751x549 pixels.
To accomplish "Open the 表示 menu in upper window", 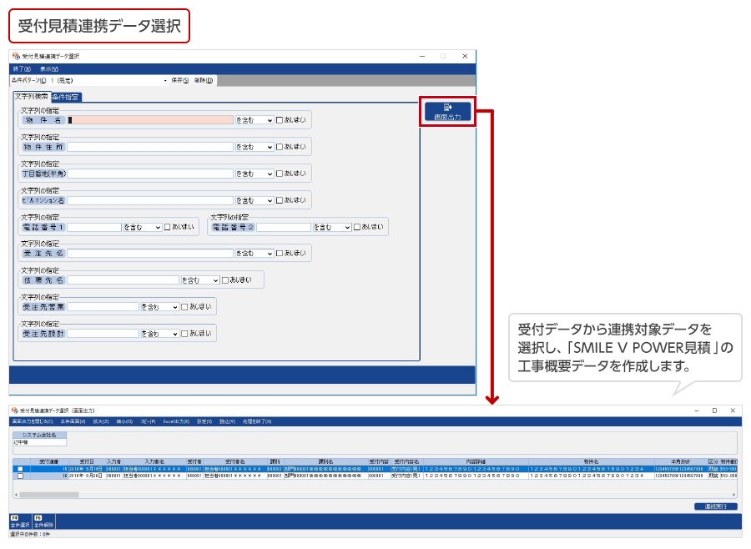I will (48, 68).
